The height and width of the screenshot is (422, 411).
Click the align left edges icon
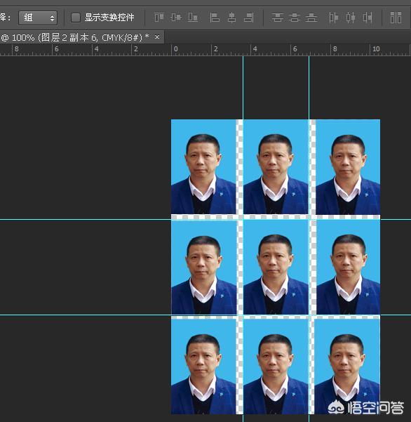point(215,18)
